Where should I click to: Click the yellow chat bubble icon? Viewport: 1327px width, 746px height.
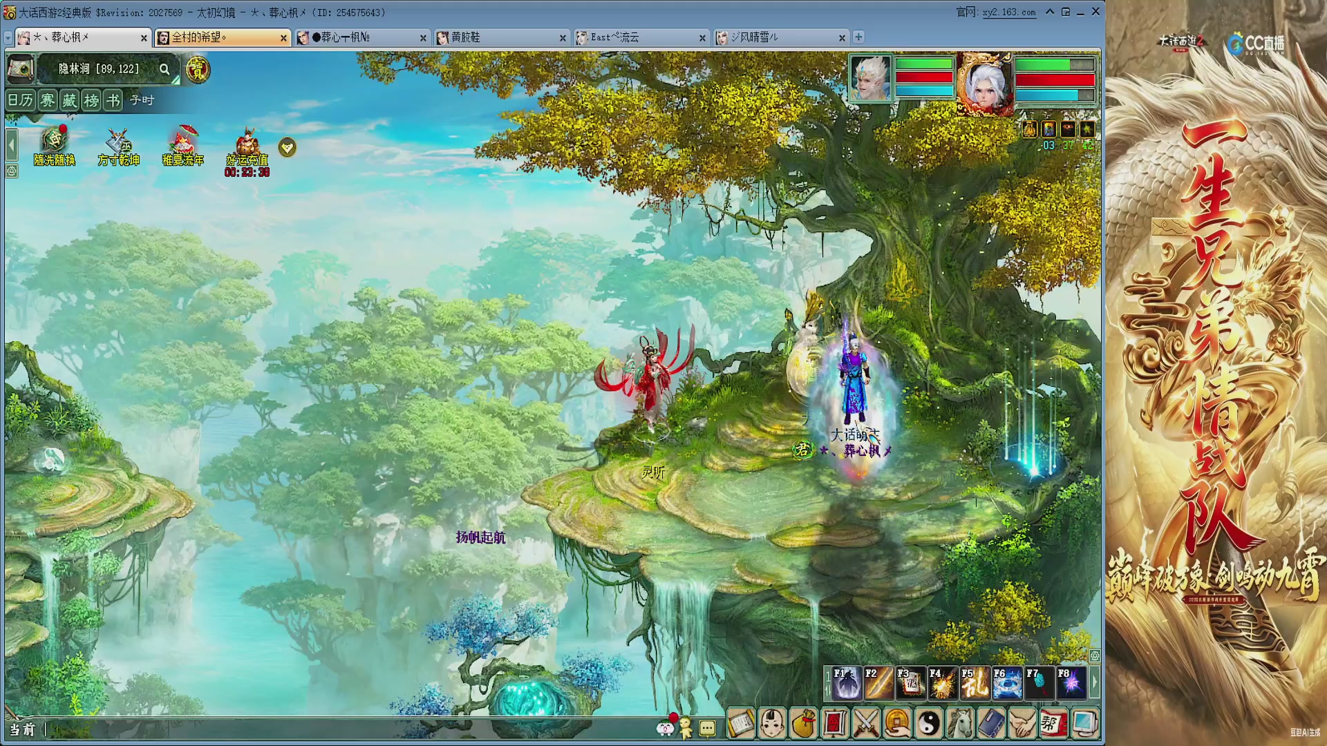[707, 728]
